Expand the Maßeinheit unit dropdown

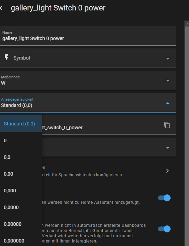tap(168, 80)
